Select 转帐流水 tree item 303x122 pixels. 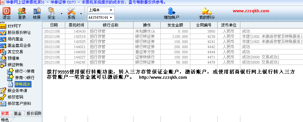pyautogui.click(x=23, y=84)
